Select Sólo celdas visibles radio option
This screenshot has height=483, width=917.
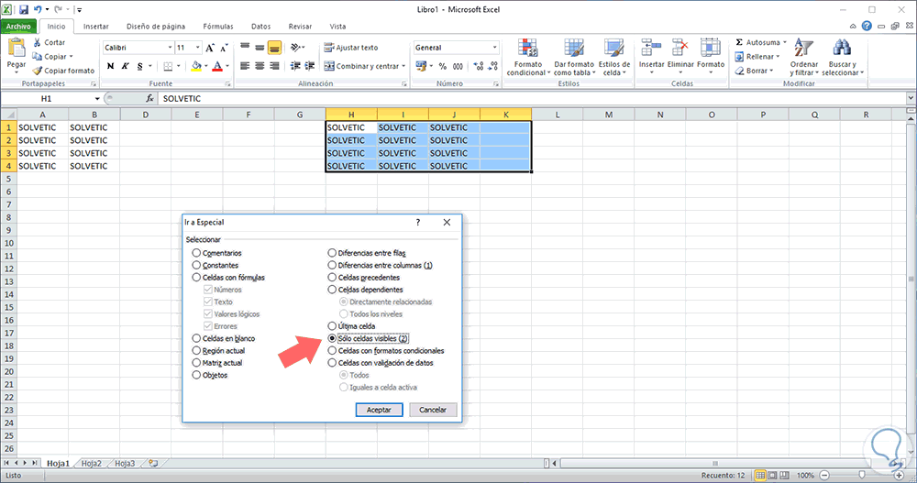pos(332,338)
